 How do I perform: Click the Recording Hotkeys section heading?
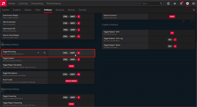[x=10, y=45]
